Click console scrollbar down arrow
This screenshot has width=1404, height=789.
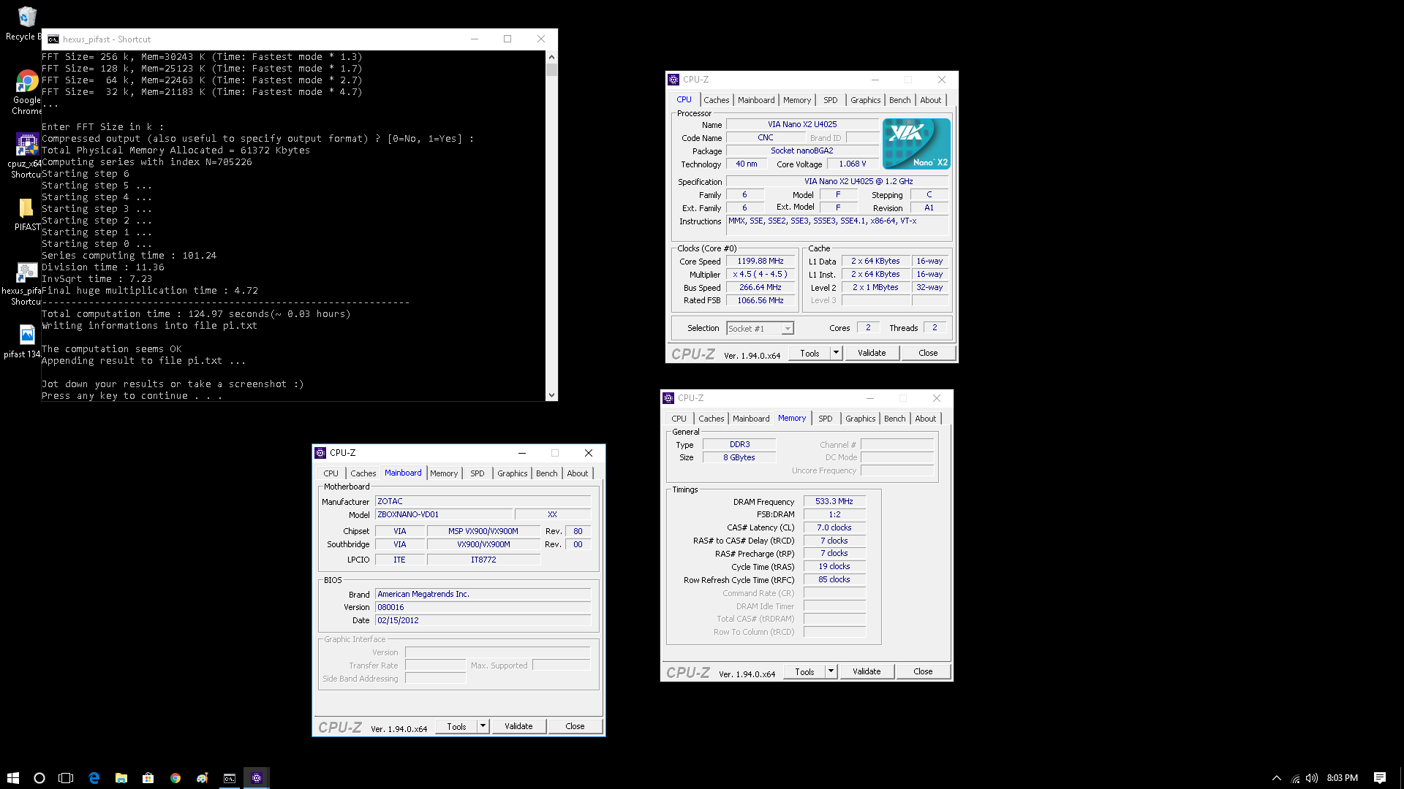click(x=551, y=395)
